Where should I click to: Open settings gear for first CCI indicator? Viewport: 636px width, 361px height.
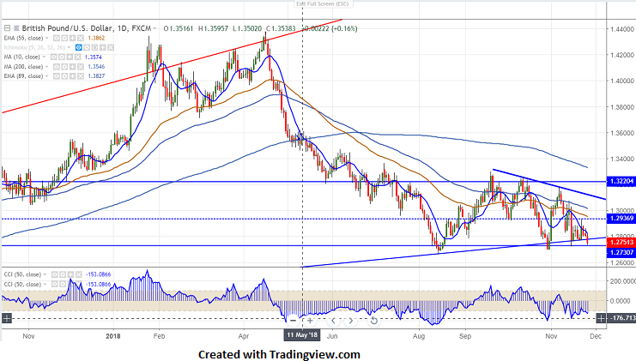click(x=63, y=274)
